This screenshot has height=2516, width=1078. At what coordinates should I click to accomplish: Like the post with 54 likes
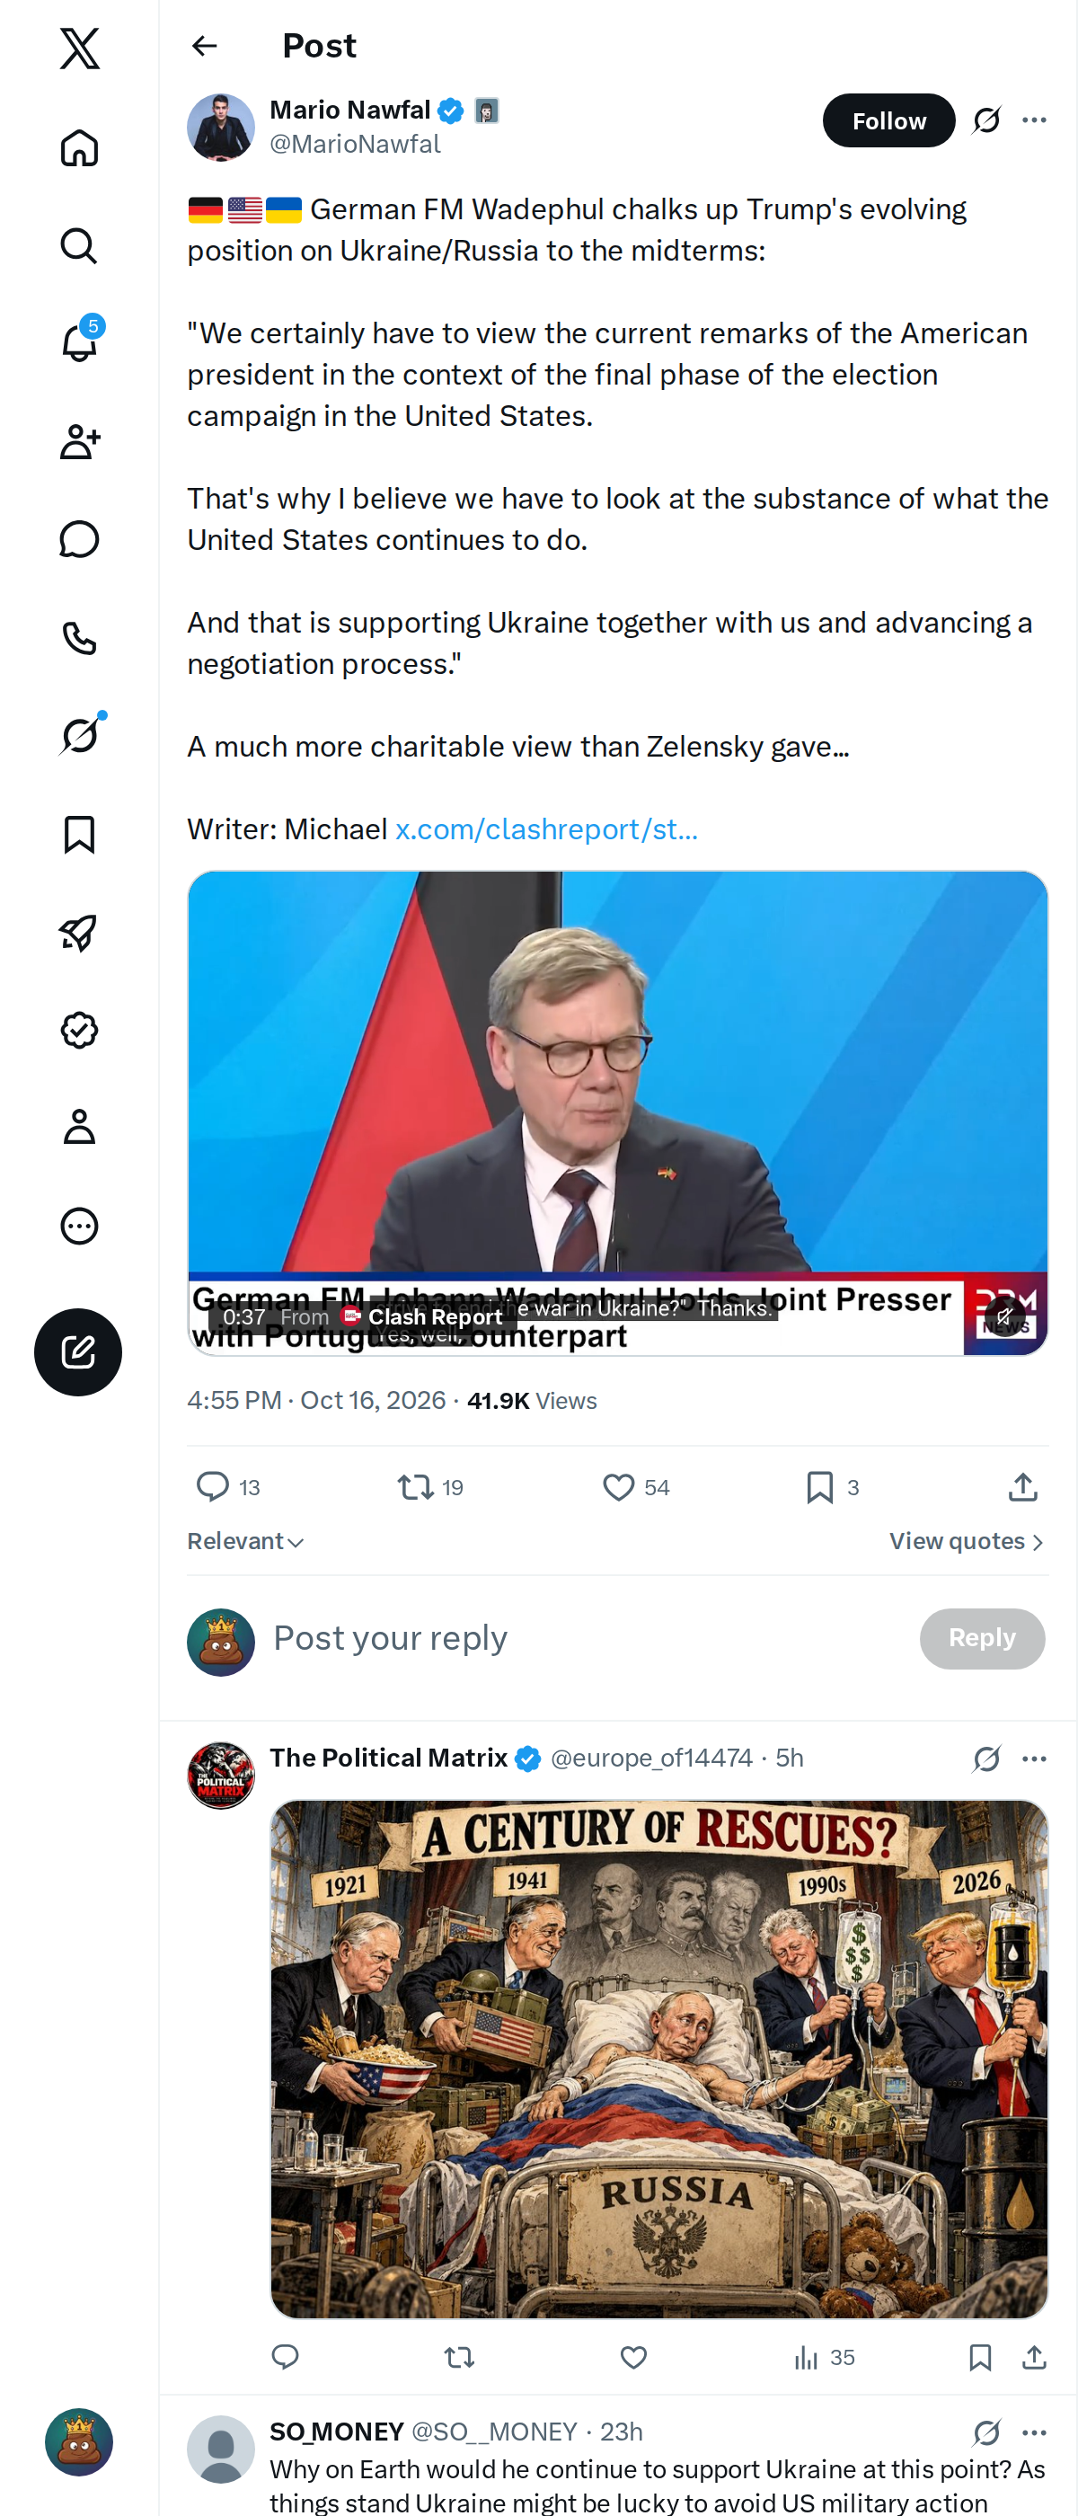pos(636,1486)
